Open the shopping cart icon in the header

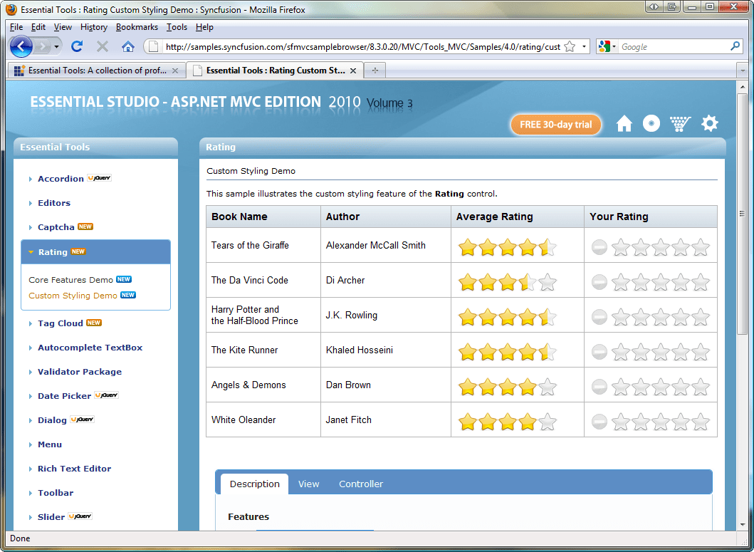[681, 123]
